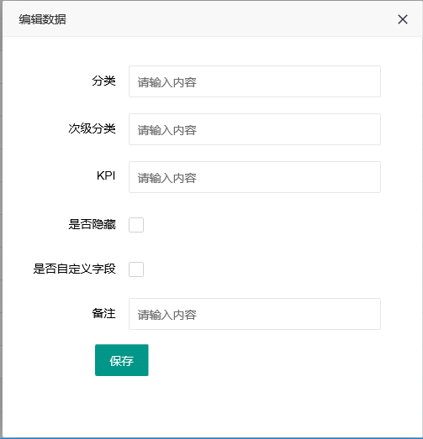This screenshot has height=439, width=423.
Task: Focus the 分类 input field
Action: pos(255,81)
